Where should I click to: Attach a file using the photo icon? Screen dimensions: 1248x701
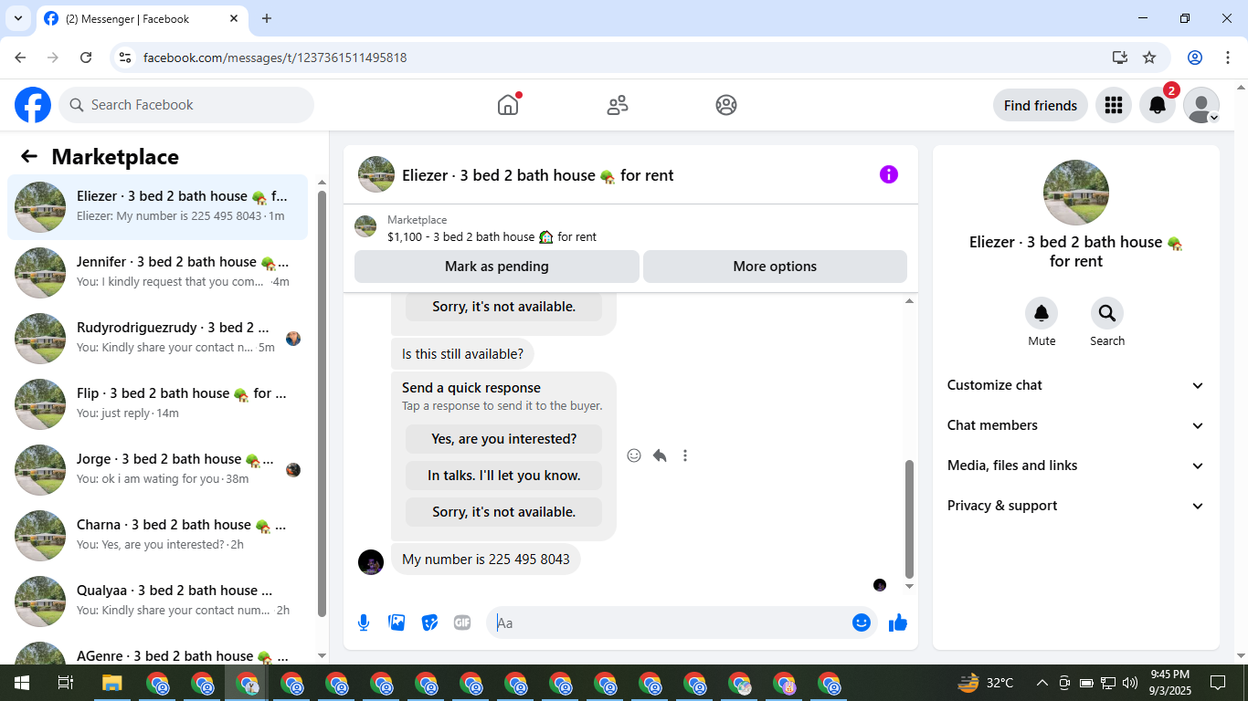pos(397,623)
